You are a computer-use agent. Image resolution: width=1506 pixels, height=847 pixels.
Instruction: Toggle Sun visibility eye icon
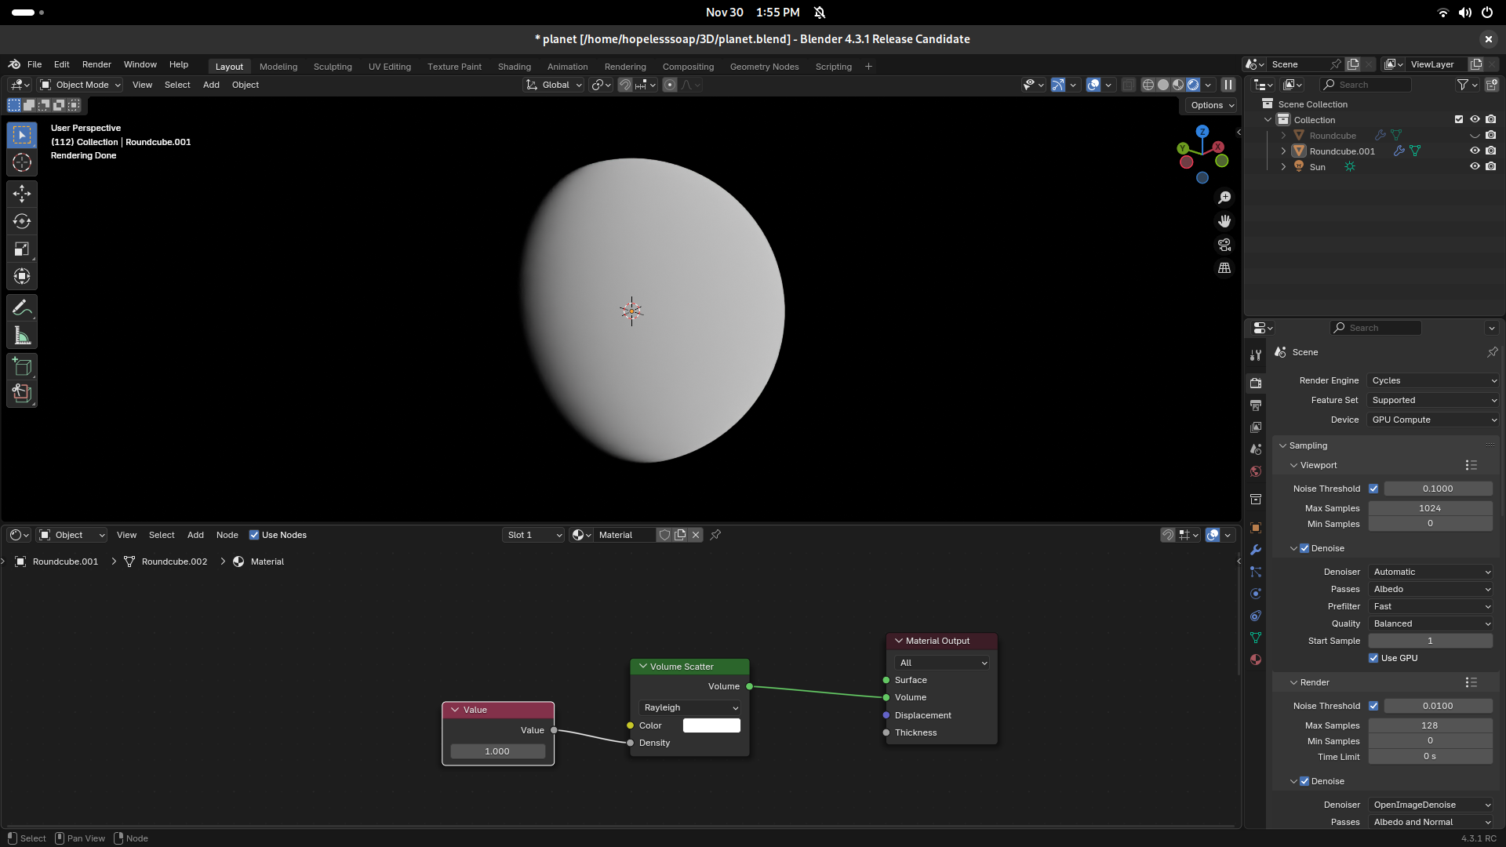[1475, 166]
